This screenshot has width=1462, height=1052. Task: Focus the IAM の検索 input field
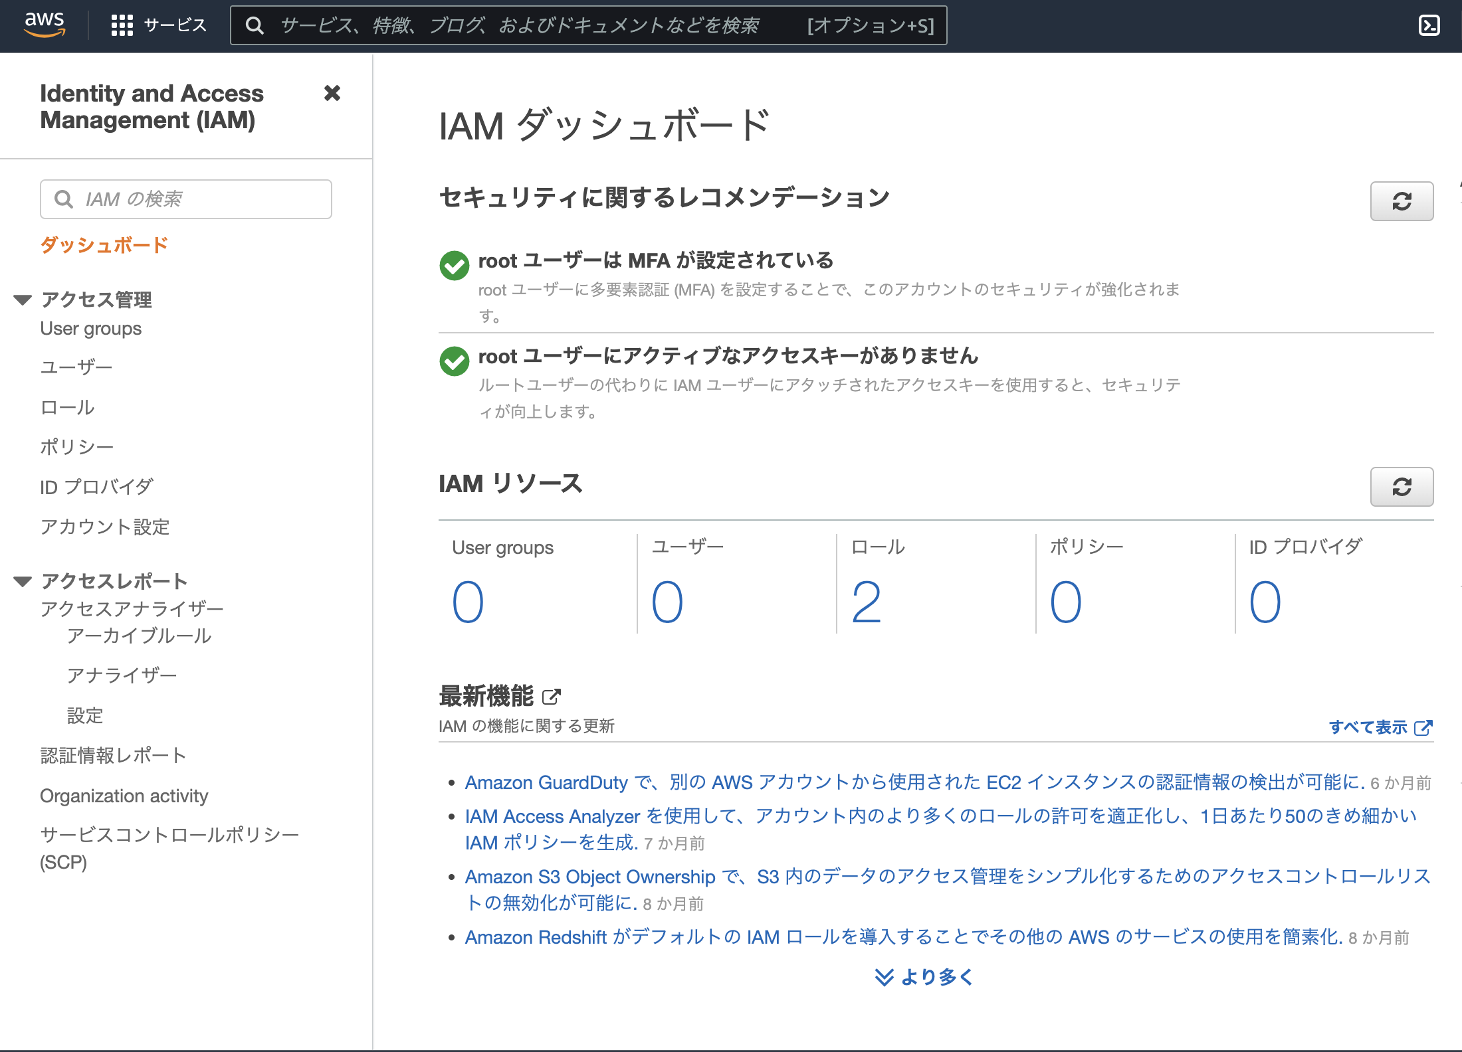click(x=186, y=199)
